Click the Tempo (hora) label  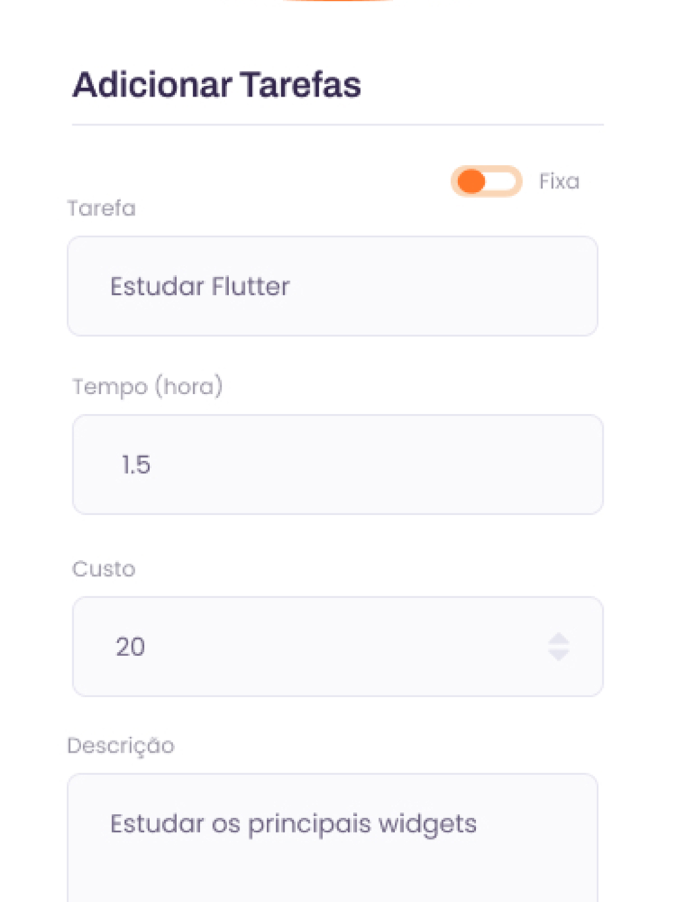click(x=147, y=387)
